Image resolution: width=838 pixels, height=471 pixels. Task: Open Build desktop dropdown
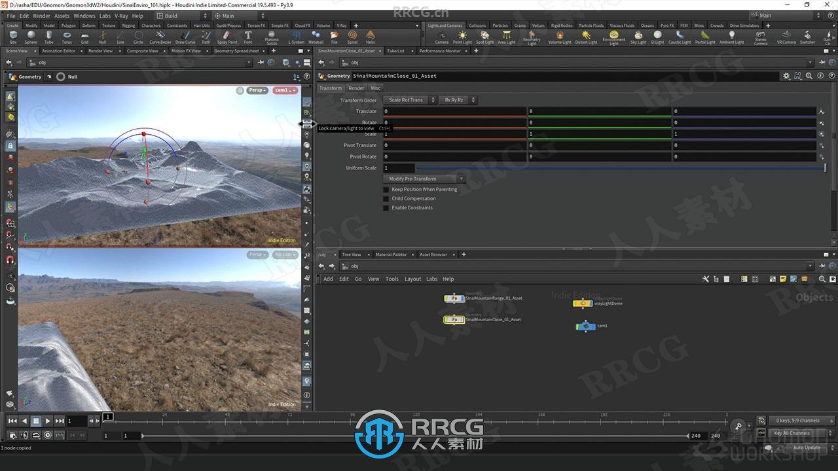pos(182,16)
